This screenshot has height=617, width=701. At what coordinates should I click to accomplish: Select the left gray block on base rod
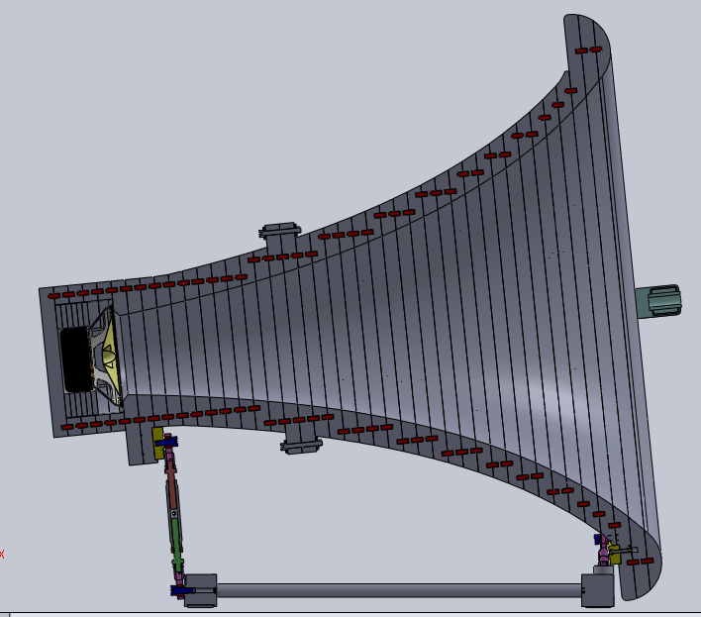(201, 590)
